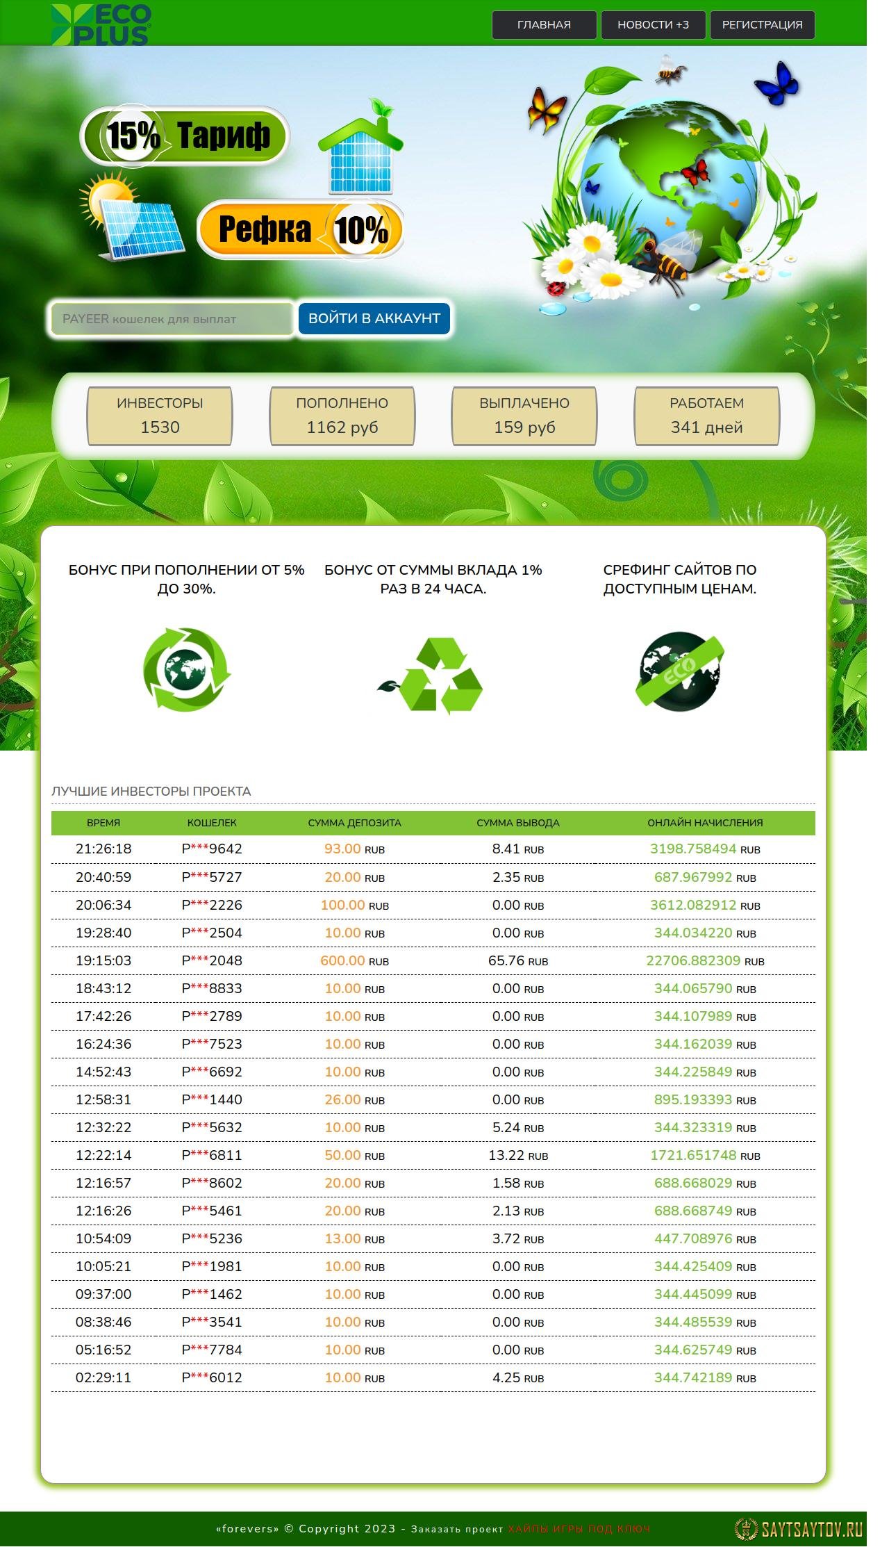Image resolution: width=889 pixels, height=1547 pixels.
Task: Go to the Регистрация page
Action: [762, 25]
